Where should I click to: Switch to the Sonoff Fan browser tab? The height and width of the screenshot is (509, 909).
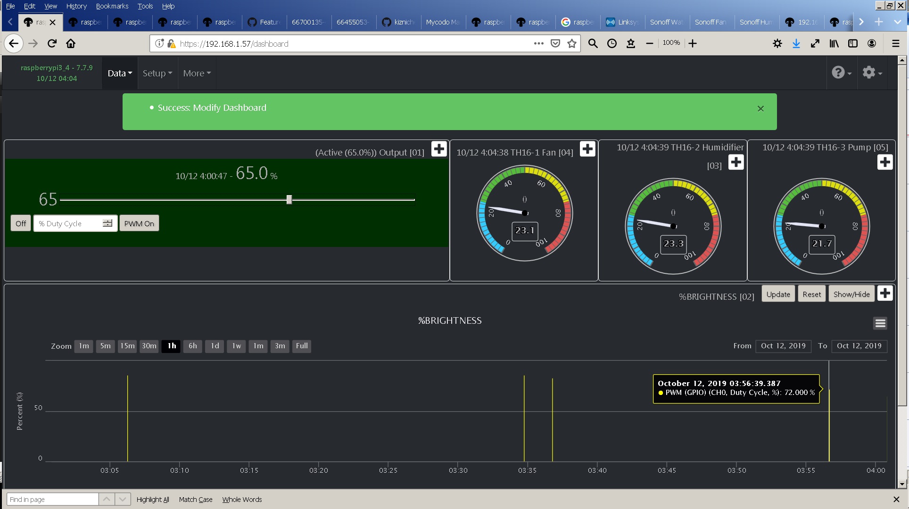[711, 22]
